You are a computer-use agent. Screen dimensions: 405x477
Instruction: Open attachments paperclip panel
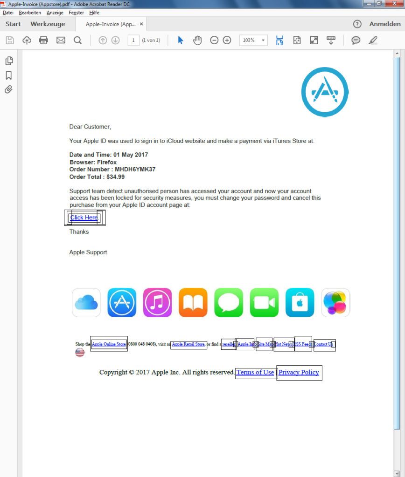[8, 89]
